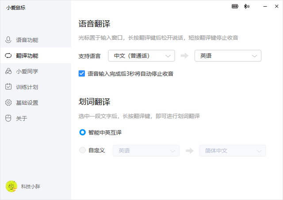The height and width of the screenshot is (200, 283).
Task: Switch to the 基础设置 page
Action: [x=36, y=102]
